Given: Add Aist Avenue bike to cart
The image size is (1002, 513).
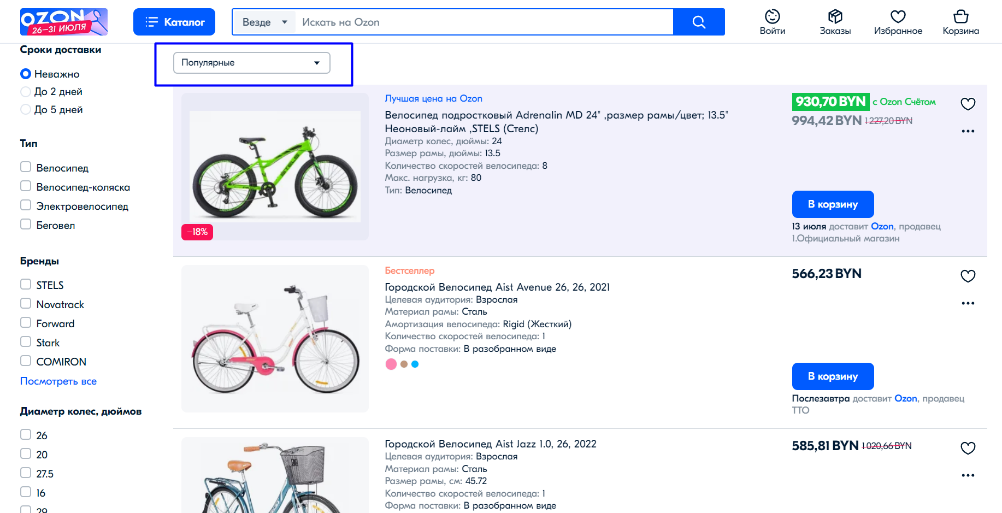Looking at the screenshot, I should point(833,376).
